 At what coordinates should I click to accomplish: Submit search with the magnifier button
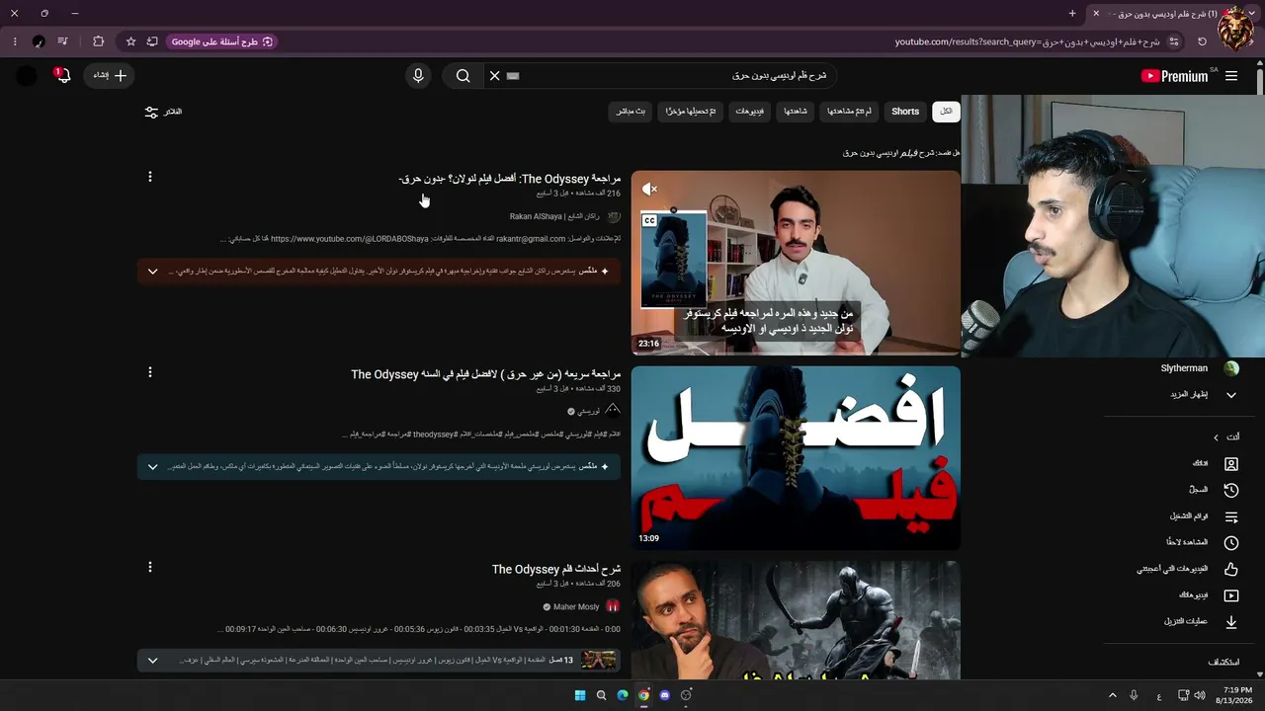click(x=463, y=76)
